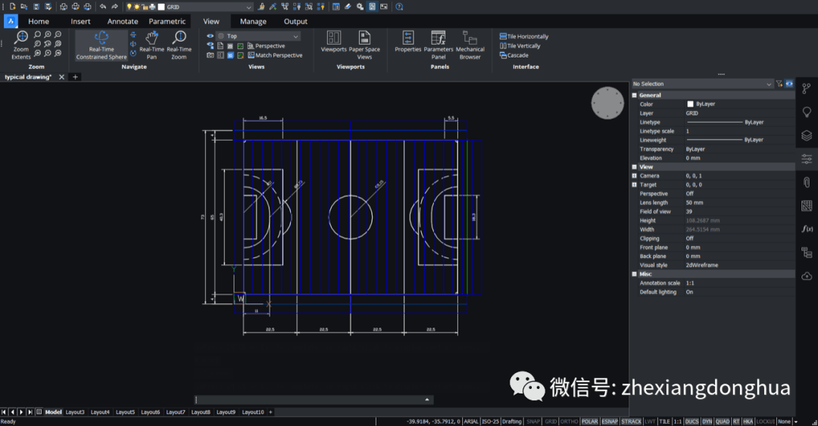Open the GRID layer dropdown
Viewport: 818px width, 426px height.
pos(248,7)
